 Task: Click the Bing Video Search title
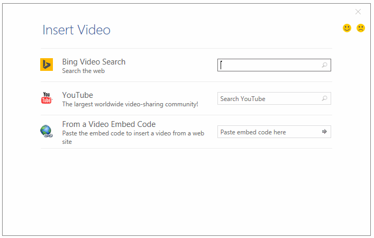[x=94, y=62]
